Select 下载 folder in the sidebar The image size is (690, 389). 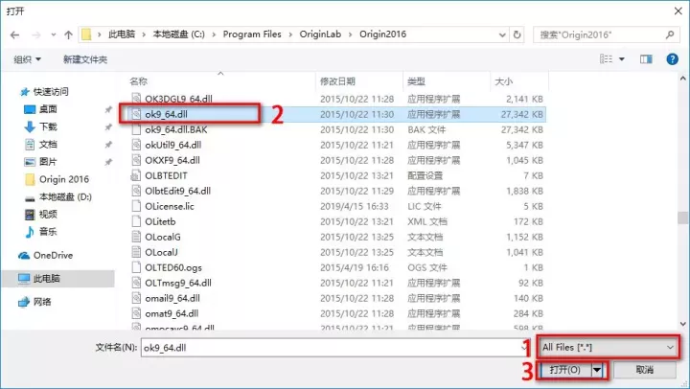point(47,126)
